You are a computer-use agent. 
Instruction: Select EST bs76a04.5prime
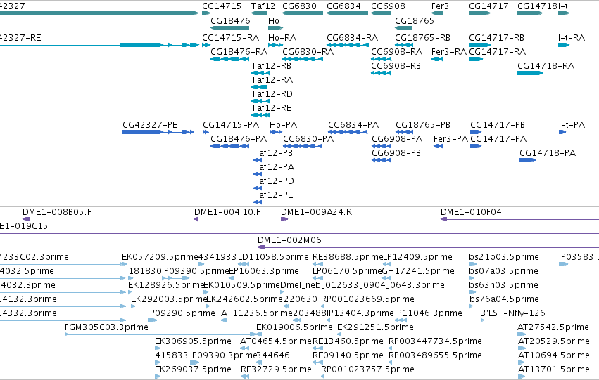point(504,299)
